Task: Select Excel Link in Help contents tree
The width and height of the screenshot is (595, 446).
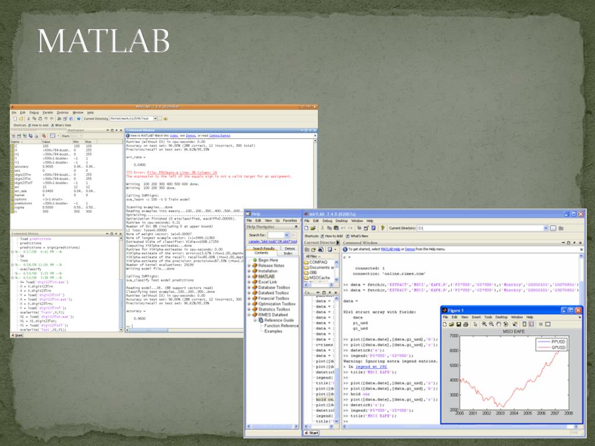Action: click(x=267, y=282)
